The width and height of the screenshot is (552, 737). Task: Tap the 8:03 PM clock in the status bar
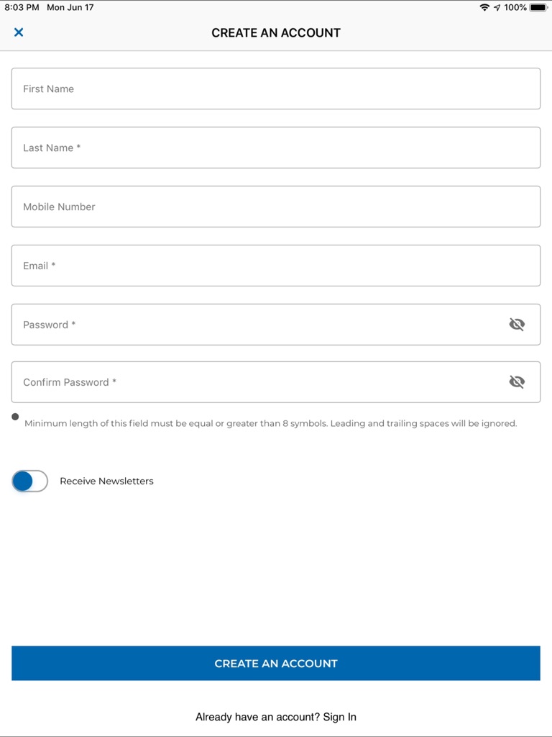[22, 7]
